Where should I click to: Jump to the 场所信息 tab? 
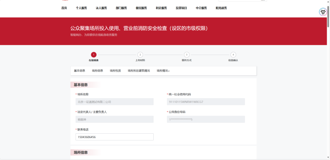[97, 71]
